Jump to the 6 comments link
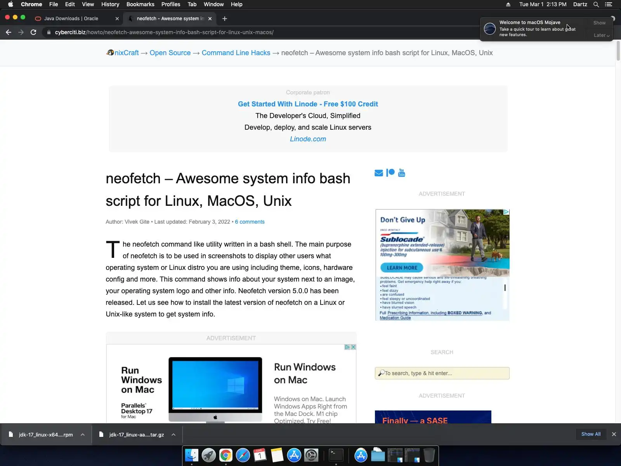 (250, 222)
